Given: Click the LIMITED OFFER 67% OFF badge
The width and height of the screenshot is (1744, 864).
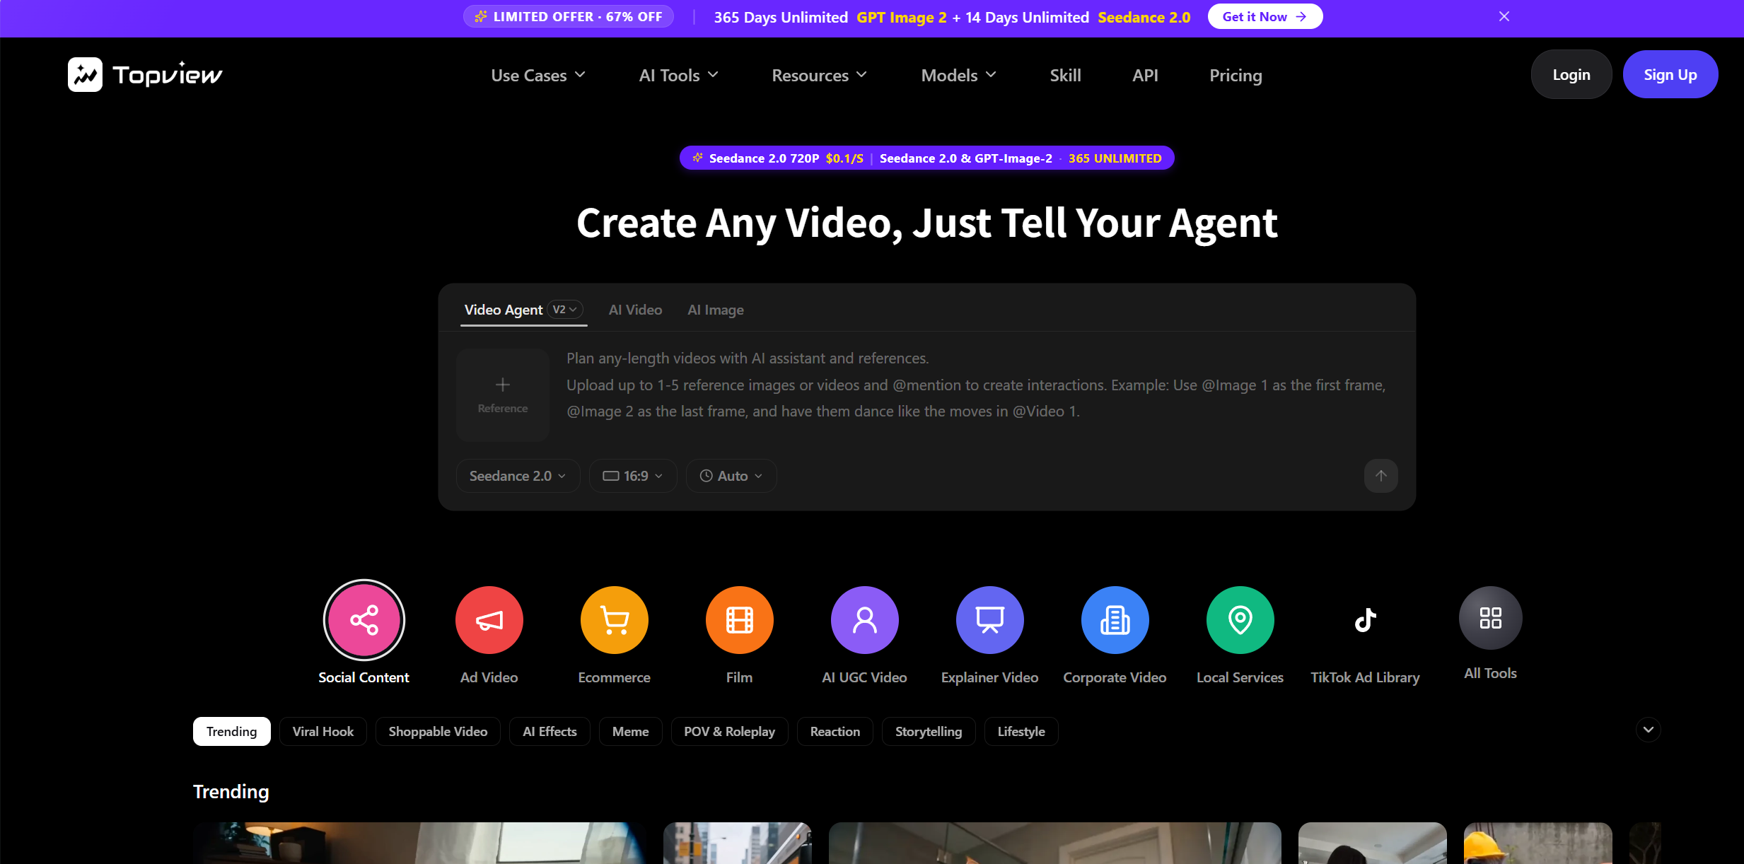Looking at the screenshot, I should (x=569, y=16).
